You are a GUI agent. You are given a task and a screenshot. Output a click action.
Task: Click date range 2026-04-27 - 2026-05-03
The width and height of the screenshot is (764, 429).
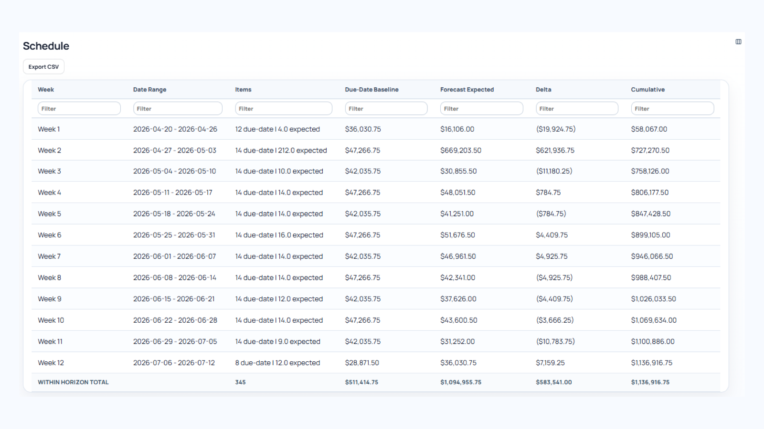click(175, 150)
